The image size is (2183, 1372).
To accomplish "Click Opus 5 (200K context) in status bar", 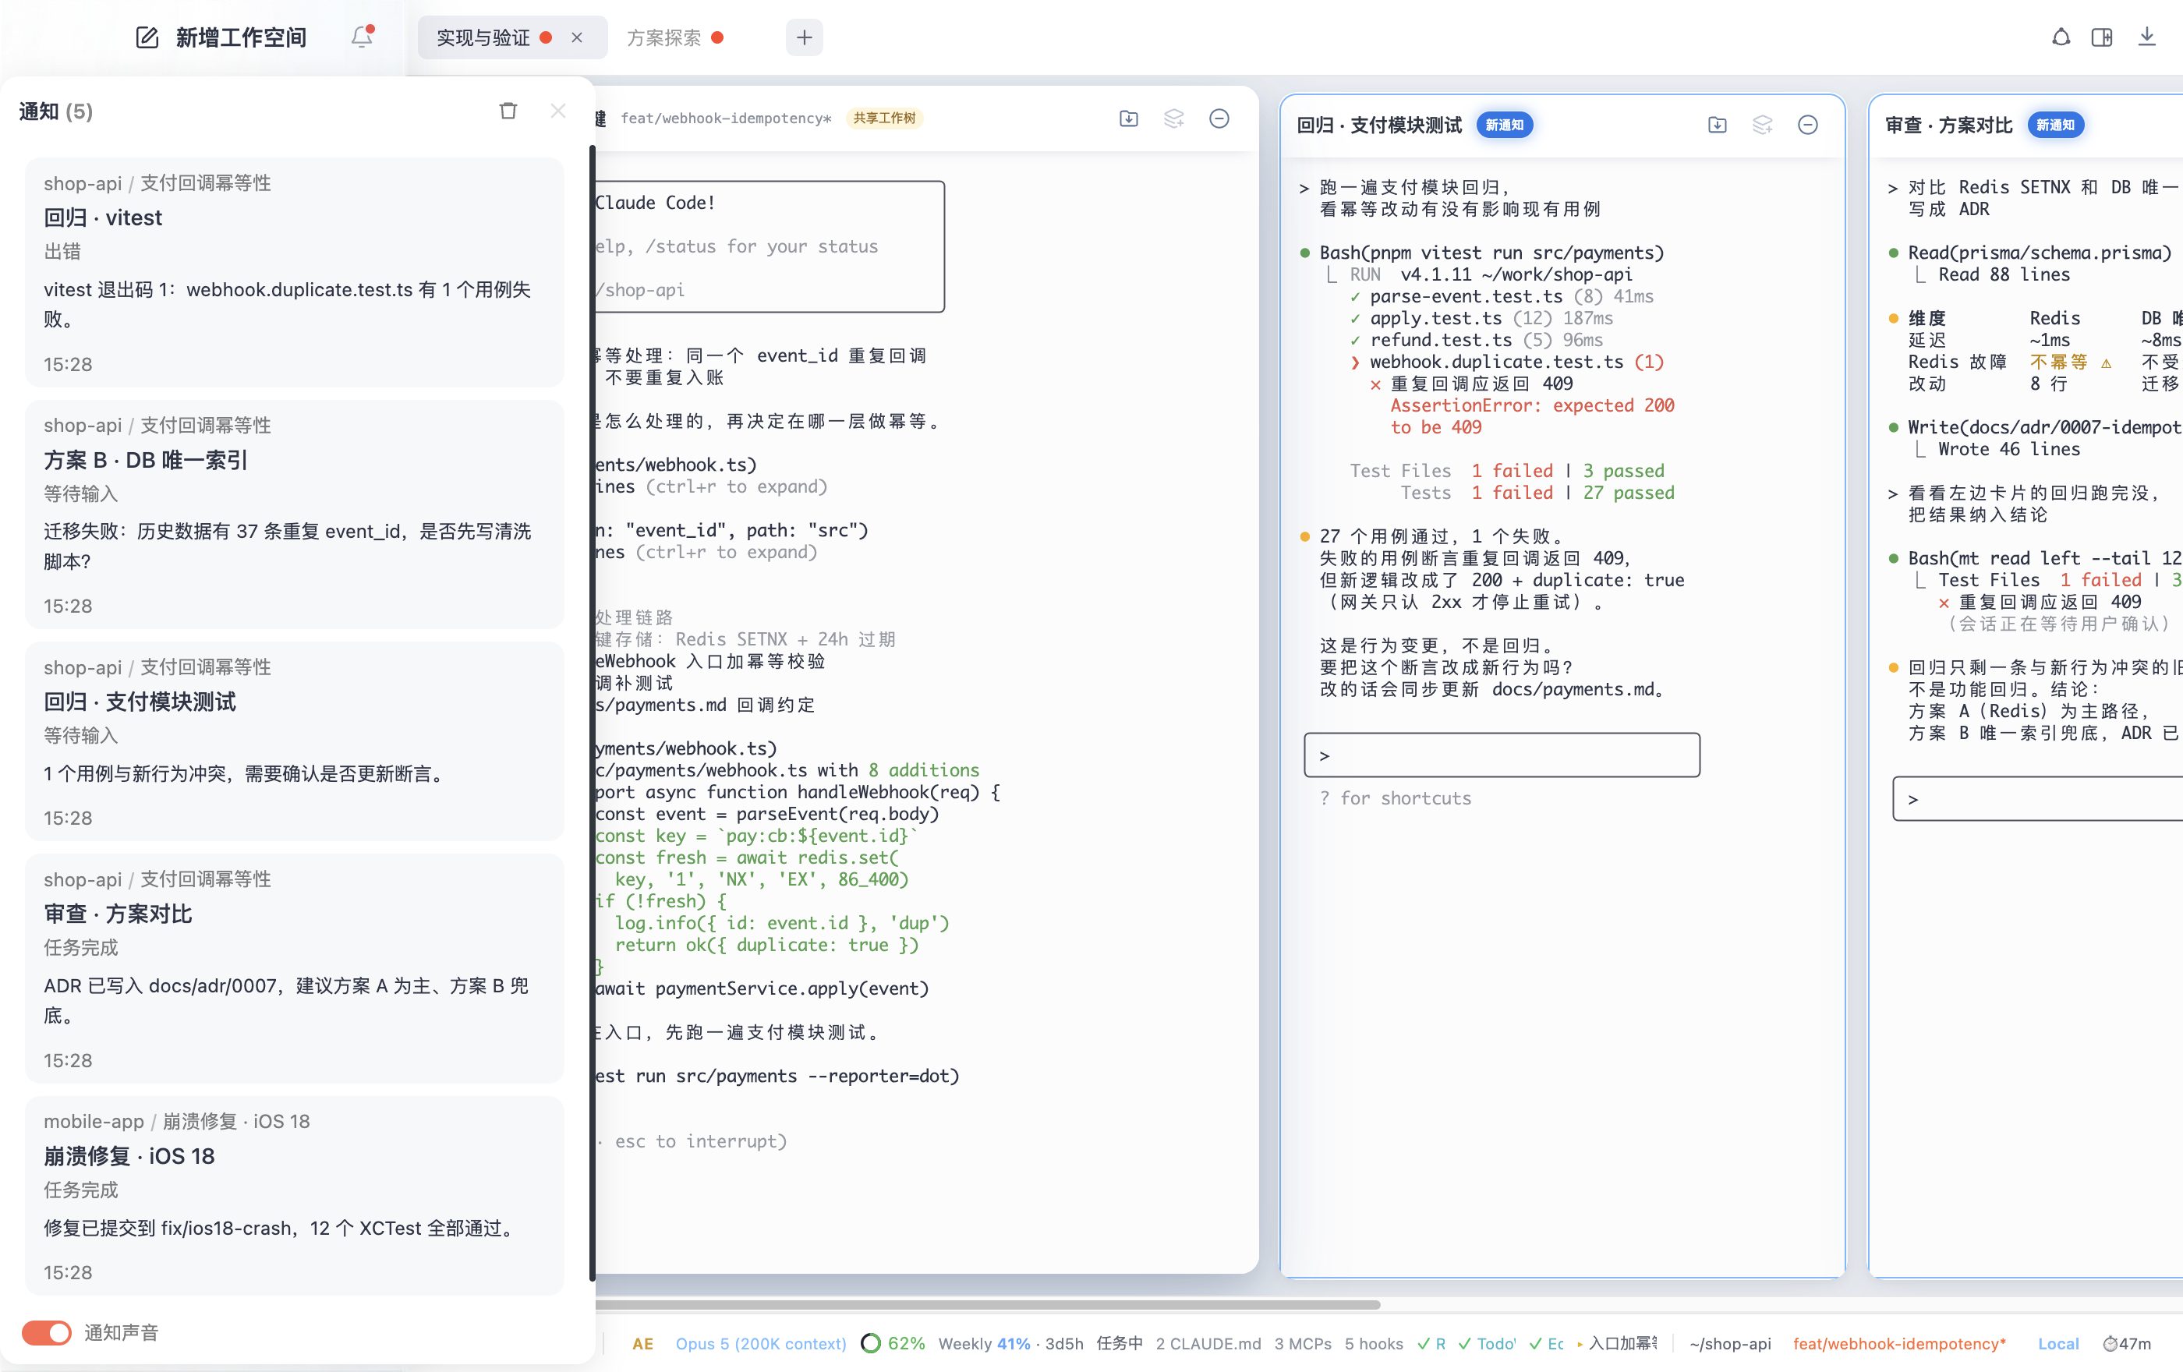I will pyautogui.click(x=761, y=1343).
